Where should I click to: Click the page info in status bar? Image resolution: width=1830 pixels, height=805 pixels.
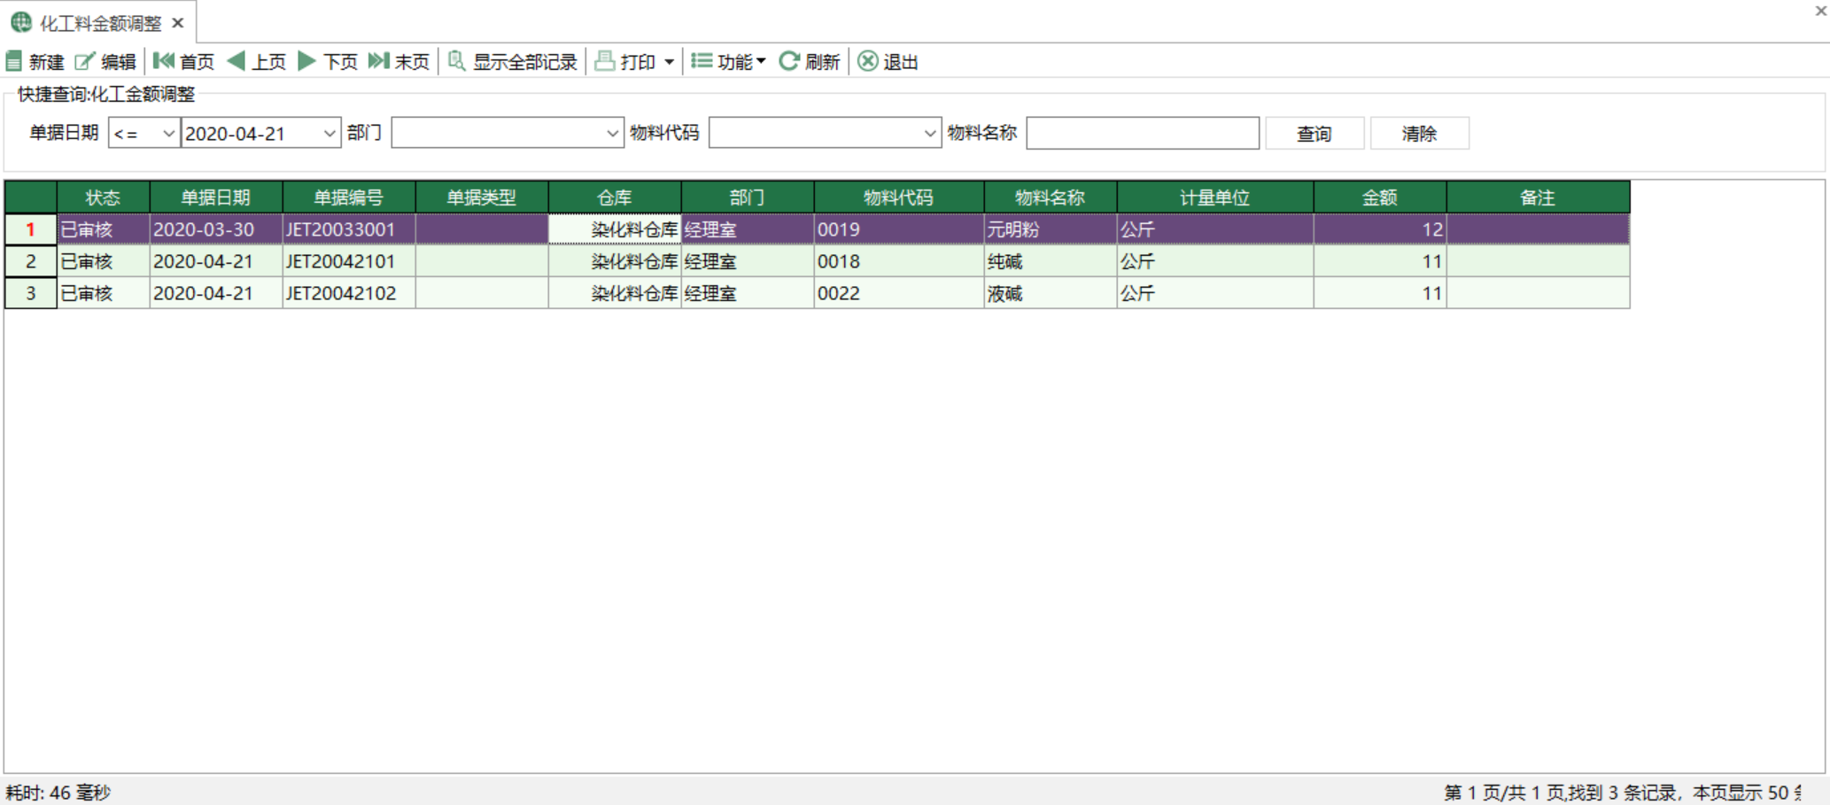pos(1623,792)
